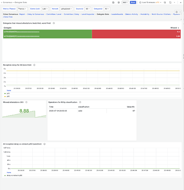Open dashboard settings gear icon
This screenshot has width=184, height=190.
[x=119, y=3]
